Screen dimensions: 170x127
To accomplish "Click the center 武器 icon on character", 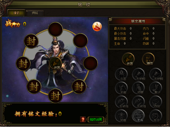I will click(56, 63).
